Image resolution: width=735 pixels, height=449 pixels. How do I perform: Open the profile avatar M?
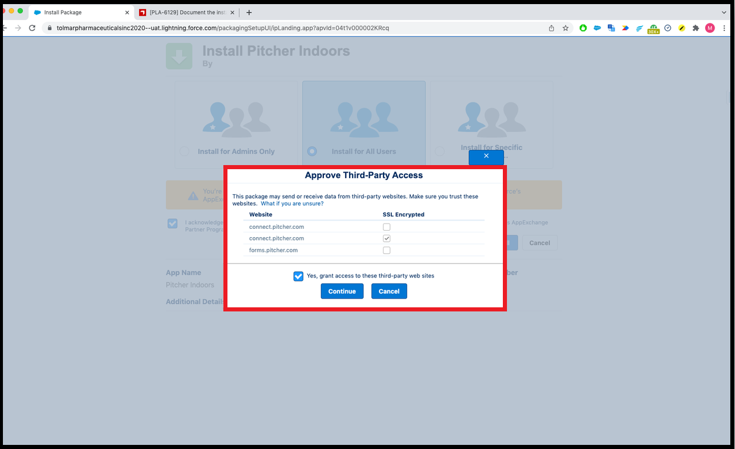(710, 28)
